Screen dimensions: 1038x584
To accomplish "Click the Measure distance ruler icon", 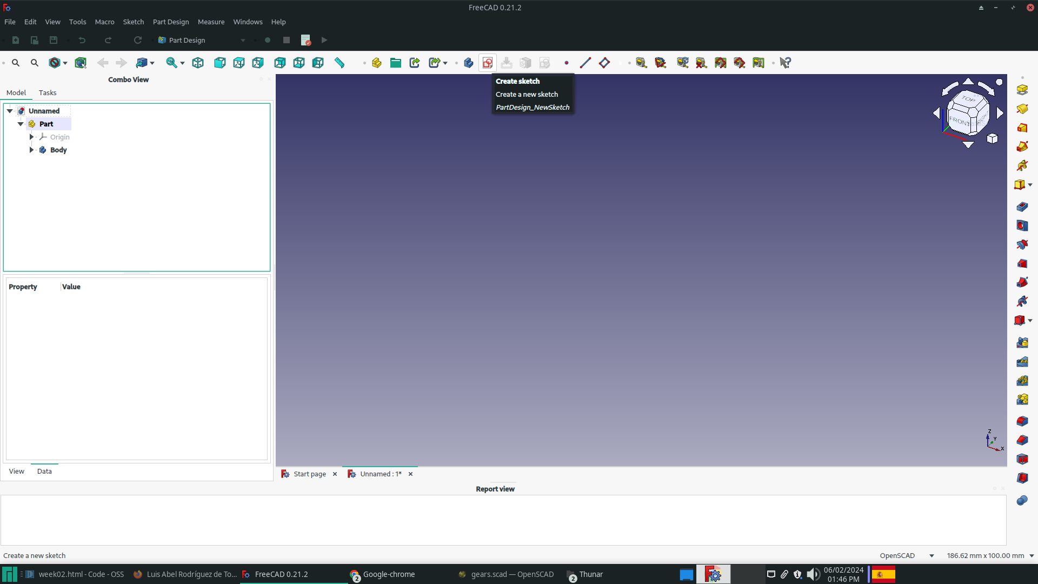I will click(340, 63).
